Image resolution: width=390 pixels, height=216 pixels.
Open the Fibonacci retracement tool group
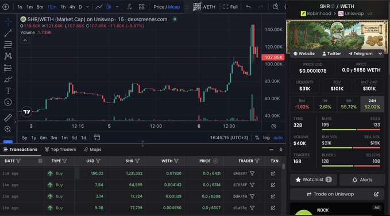click(8, 44)
